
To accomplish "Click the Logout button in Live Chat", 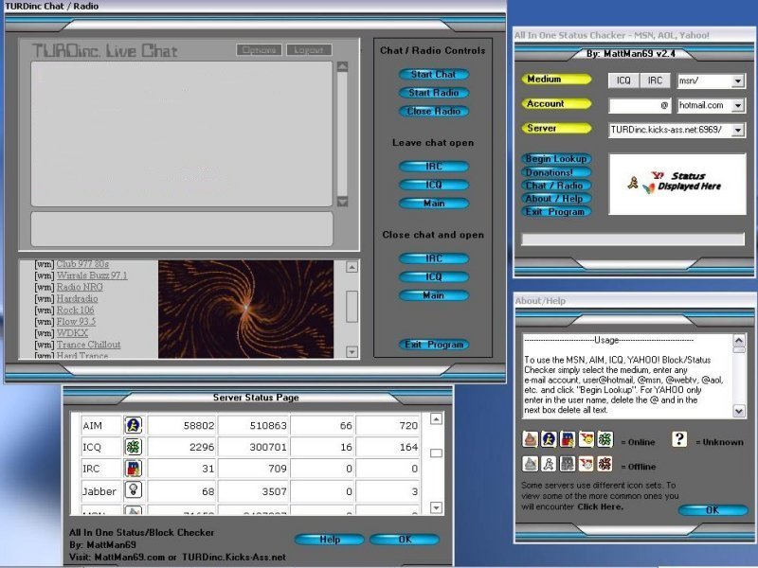I will pyautogui.click(x=309, y=50).
